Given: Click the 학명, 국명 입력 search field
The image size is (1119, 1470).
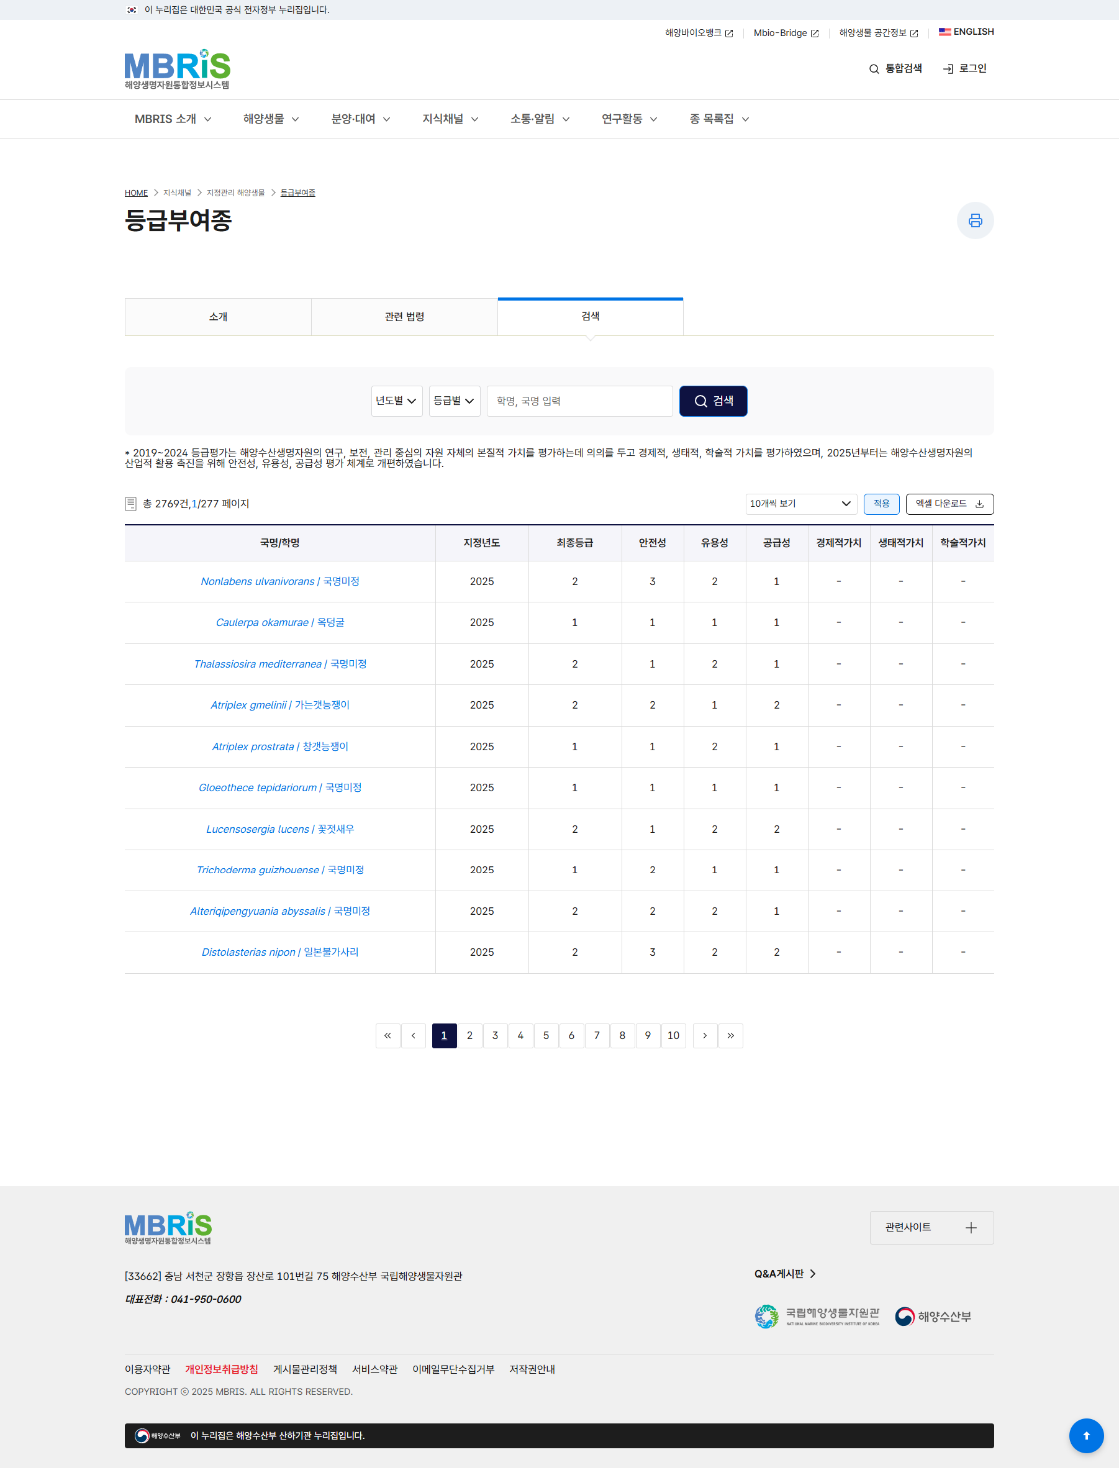Looking at the screenshot, I should click(x=579, y=401).
